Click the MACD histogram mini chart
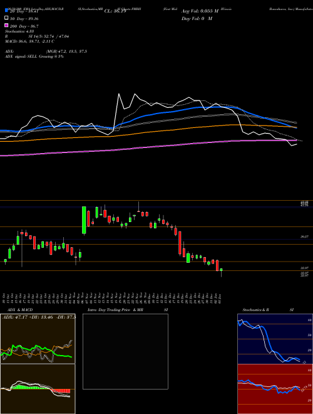313x414 pixels. point(38,389)
